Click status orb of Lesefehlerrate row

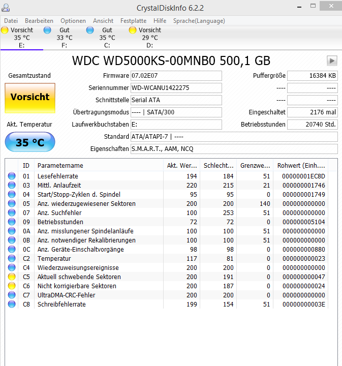(12, 176)
